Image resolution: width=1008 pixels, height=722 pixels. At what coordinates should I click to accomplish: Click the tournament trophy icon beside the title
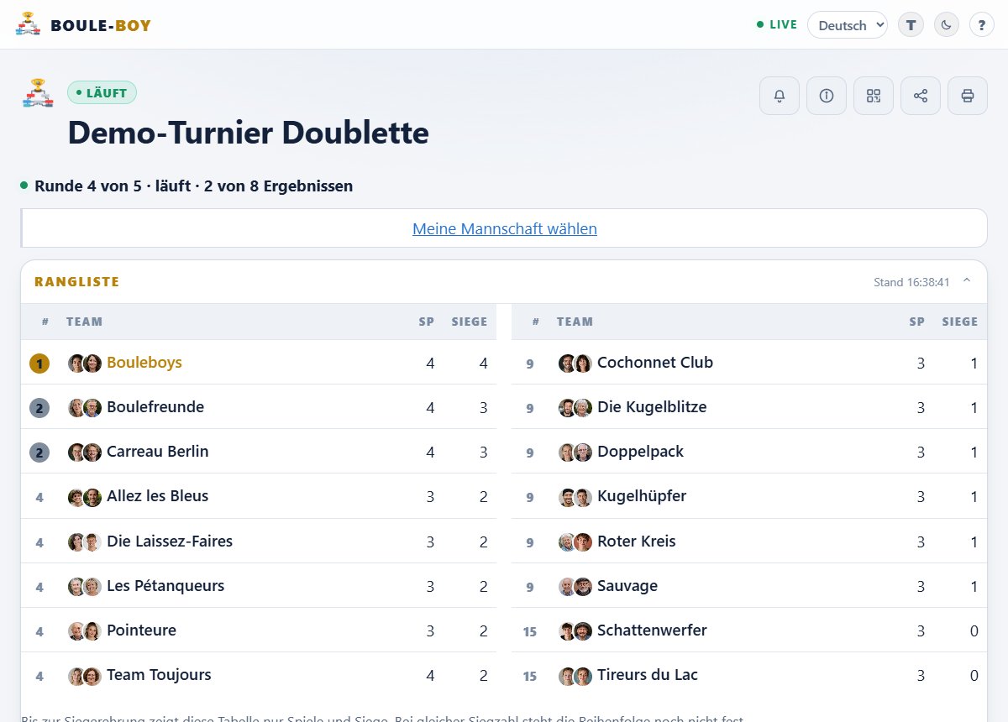click(38, 92)
